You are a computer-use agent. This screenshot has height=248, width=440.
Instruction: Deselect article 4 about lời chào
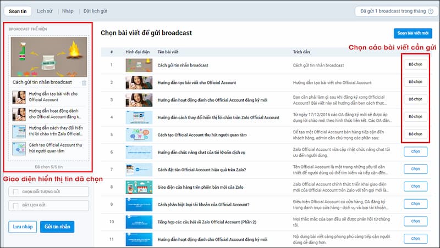click(x=415, y=116)
